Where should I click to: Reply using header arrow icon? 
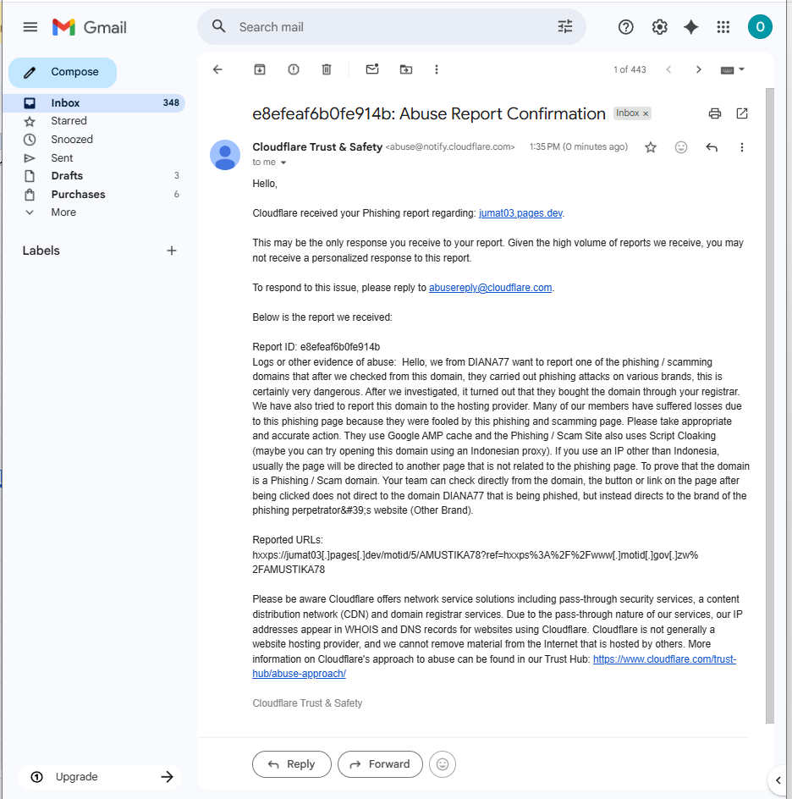(x=712, y=147)
